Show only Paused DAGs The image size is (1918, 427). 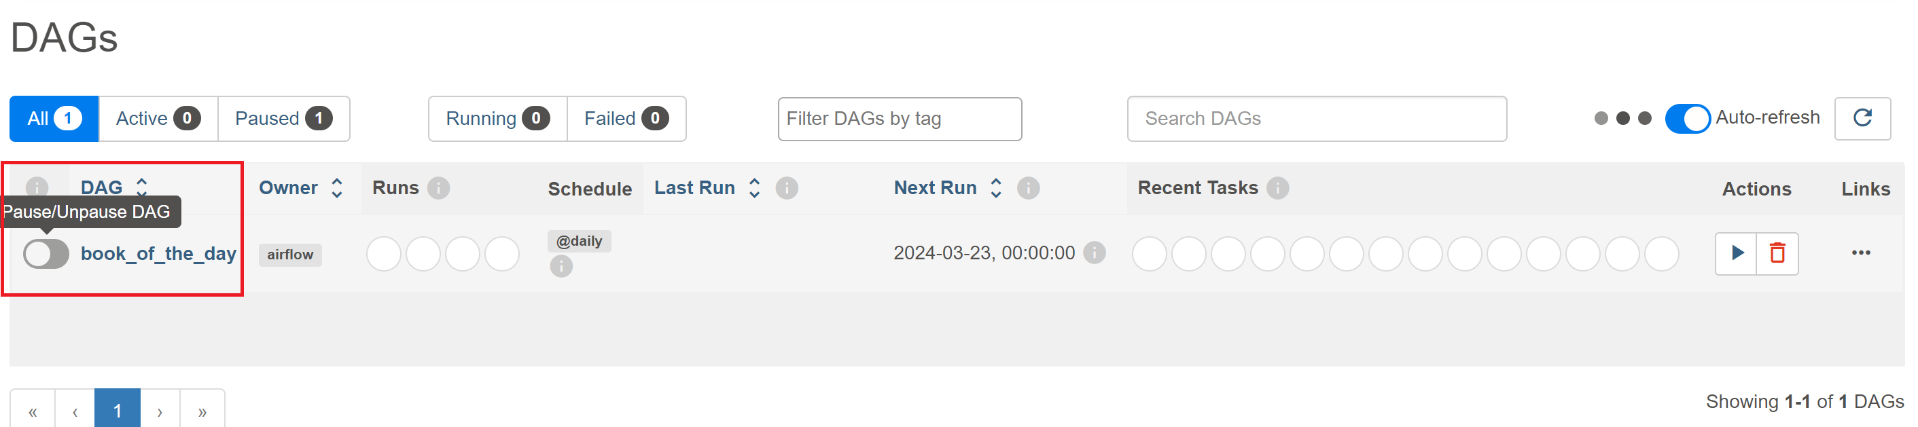(x=283, y=118)
